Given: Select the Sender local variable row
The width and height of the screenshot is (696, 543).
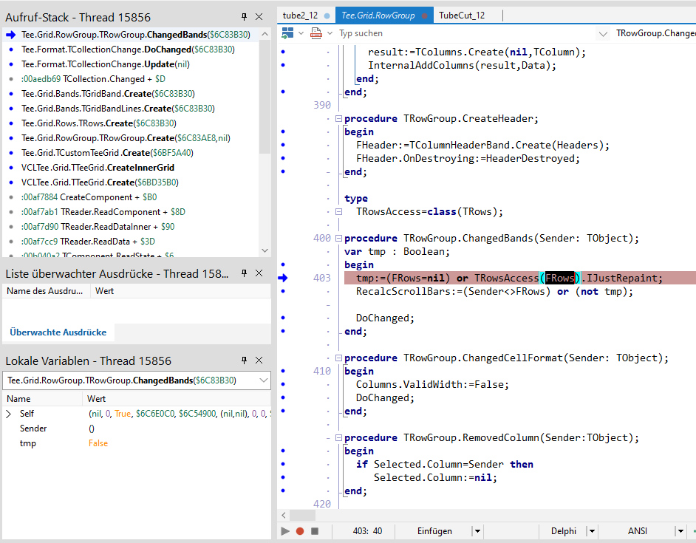Looking at the screenshot, I should [x=137, y=428].
